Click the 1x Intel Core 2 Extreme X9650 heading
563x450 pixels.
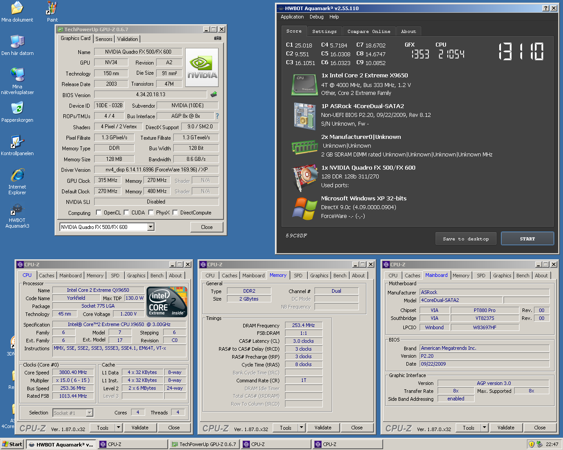(x=365, y=76)
